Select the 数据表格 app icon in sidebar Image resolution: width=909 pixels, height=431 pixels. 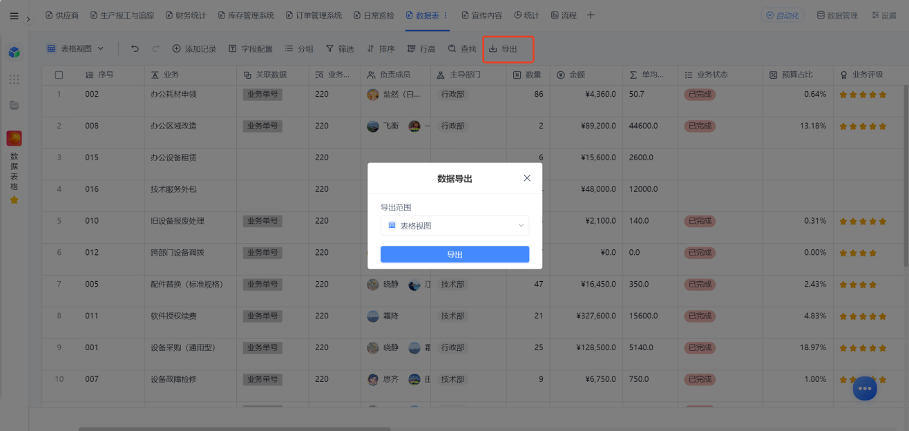coord(14,138)
